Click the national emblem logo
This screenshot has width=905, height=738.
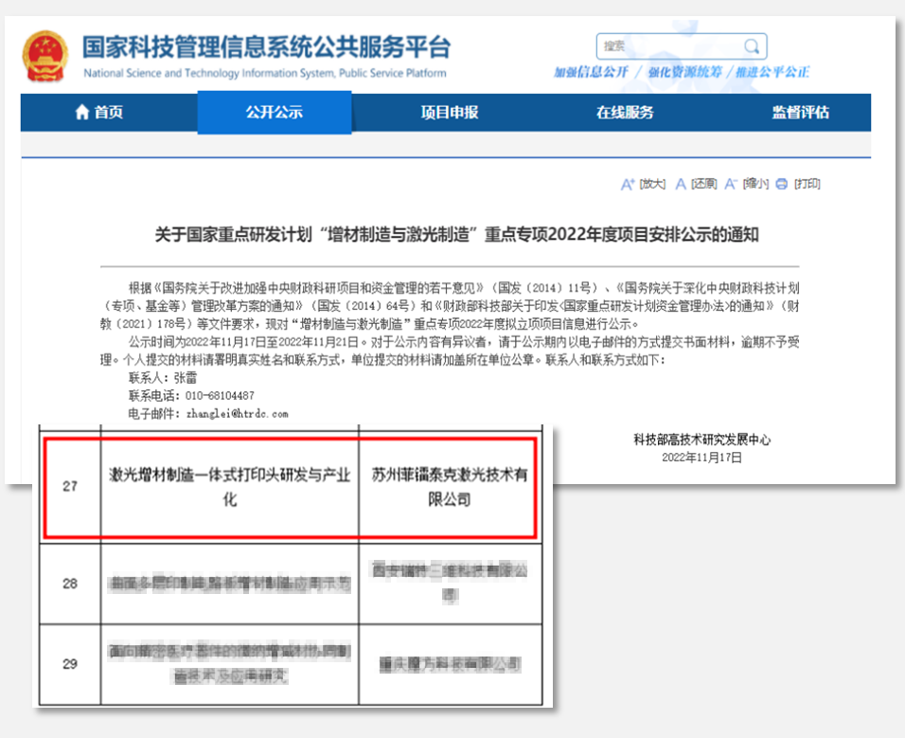(45, 57)
